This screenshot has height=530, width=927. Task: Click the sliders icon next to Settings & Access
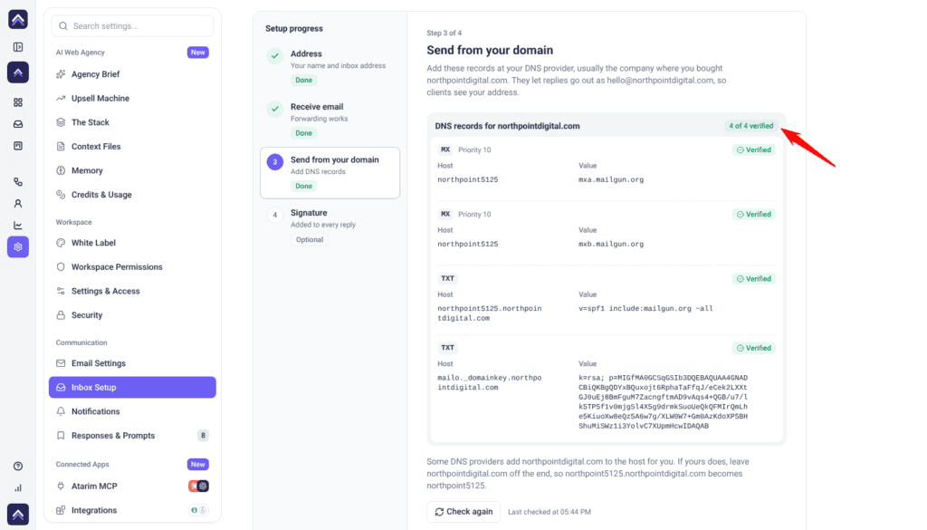[61, 291]
